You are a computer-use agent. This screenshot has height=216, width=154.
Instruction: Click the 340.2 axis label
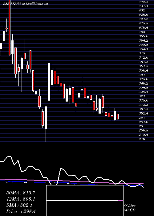144,83
